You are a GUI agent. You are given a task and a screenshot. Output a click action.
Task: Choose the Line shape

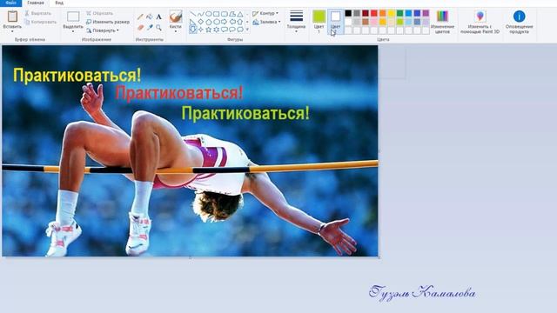(x=192, y=14)
